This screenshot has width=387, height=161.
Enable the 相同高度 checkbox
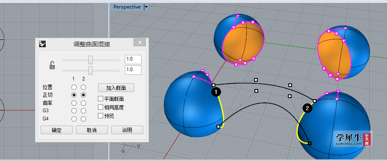(x=100, y=107)
